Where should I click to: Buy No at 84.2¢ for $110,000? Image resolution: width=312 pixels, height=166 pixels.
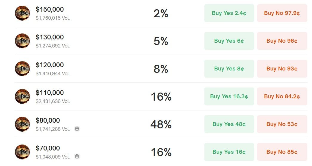pos(282,96)
